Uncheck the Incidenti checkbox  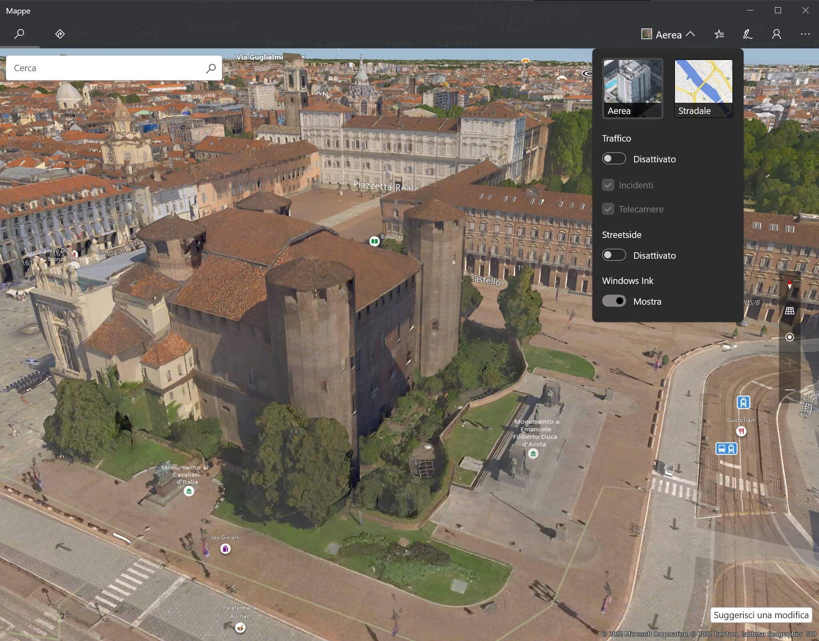(608, 185)
